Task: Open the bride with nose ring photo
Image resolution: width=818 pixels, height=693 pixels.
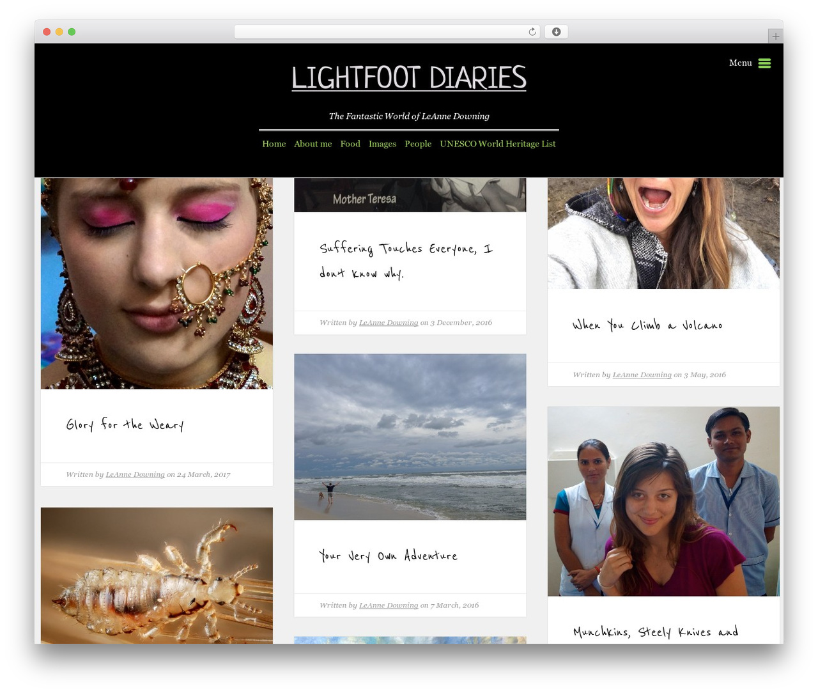Action: click(157, 283)
